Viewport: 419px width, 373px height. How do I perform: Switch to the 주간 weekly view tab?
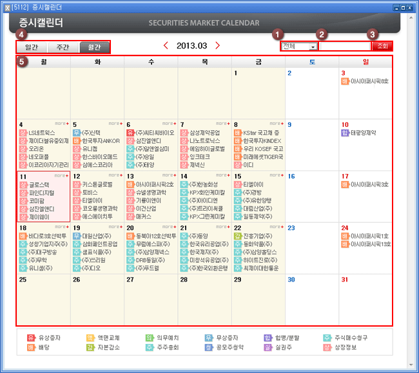(63, 47)
